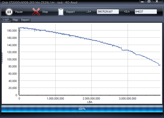This screenshot has height=118, width=164.
Task: Click the clipboard Report icon
Action: click(61, 12)
